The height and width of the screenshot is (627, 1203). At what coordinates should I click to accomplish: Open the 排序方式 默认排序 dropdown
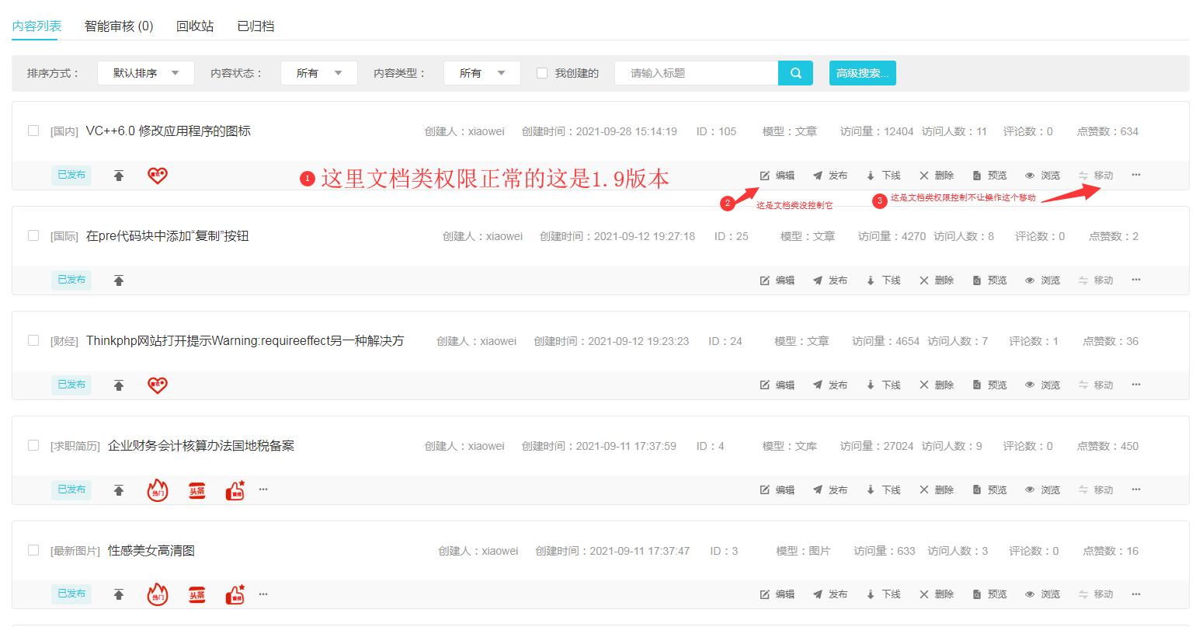click(x=145, y=73)
